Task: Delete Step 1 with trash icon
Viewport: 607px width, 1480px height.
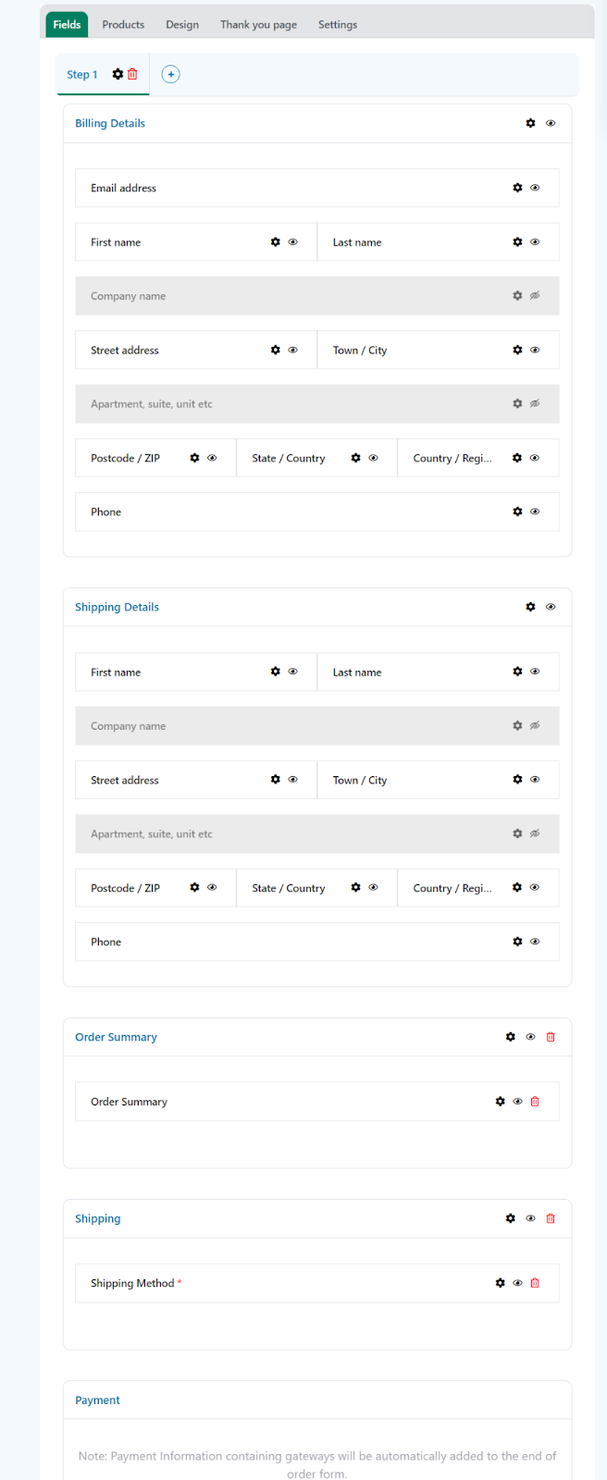Action: (132, 74)
